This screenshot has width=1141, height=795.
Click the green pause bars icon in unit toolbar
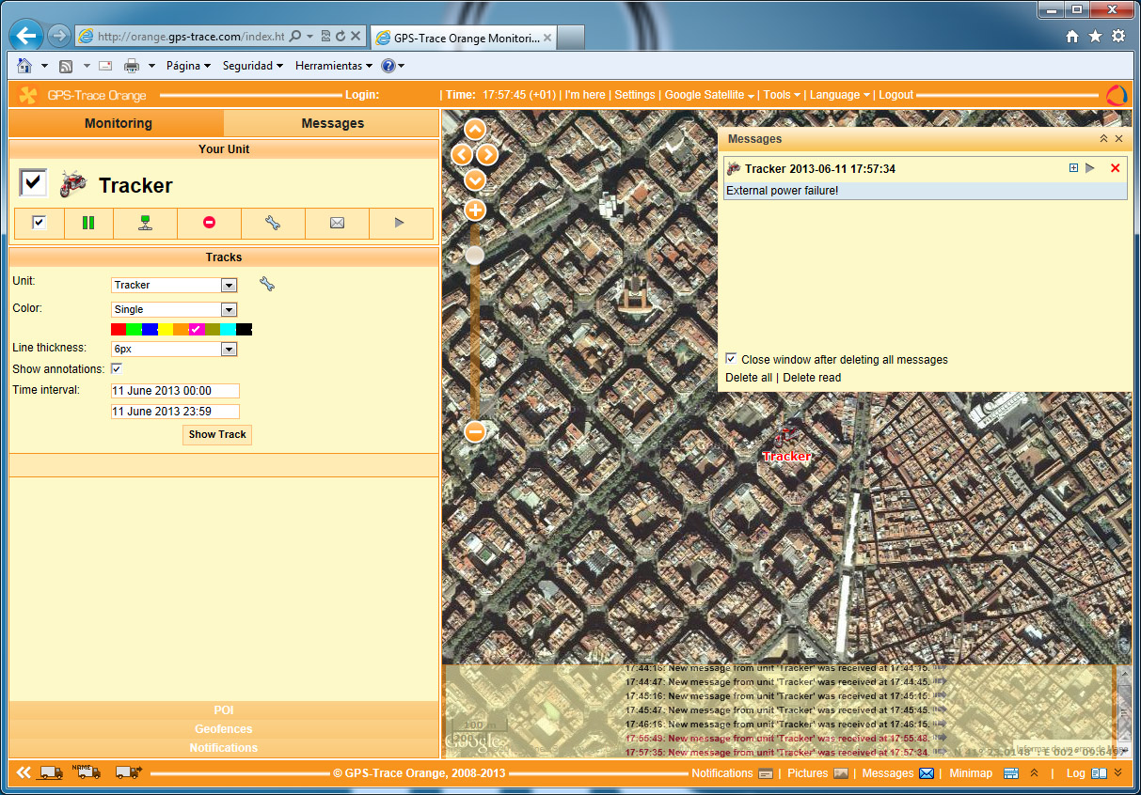click(88, 223)
